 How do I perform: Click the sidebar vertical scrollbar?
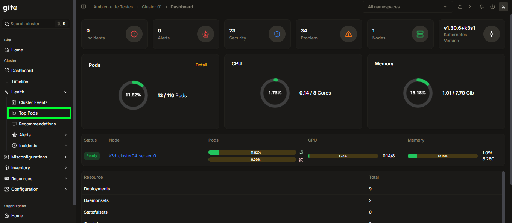[74, 103]
